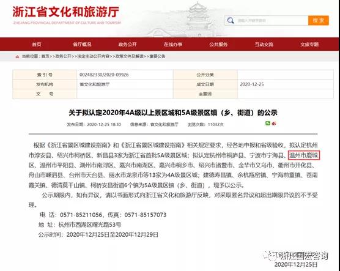Follow the 重要公告 breadcrumb link
Image resolution: width=340 pixels, height=271 pixels.
(157, 56)
